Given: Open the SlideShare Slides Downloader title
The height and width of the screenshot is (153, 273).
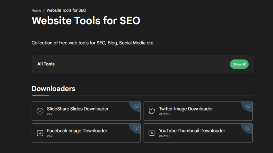Looking at the screenshot, I should (78, 109).
